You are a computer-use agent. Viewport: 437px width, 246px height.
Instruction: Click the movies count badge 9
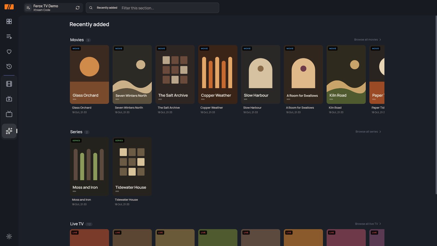click(88, 40)
